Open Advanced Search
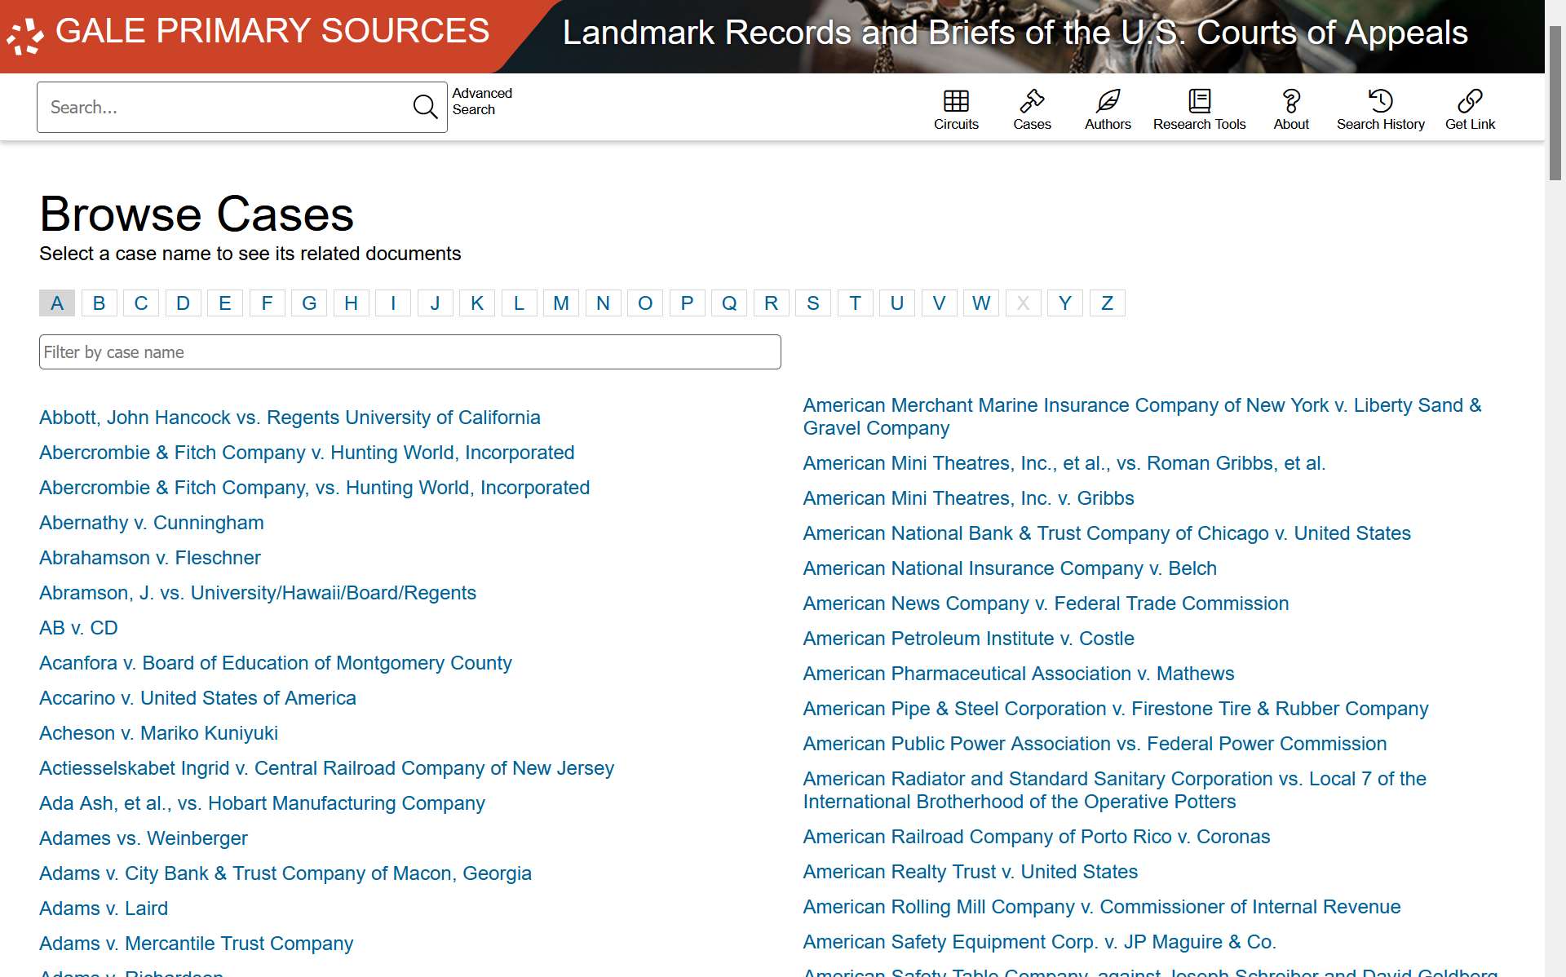1566x977 pixels. [x=482, y=101]
